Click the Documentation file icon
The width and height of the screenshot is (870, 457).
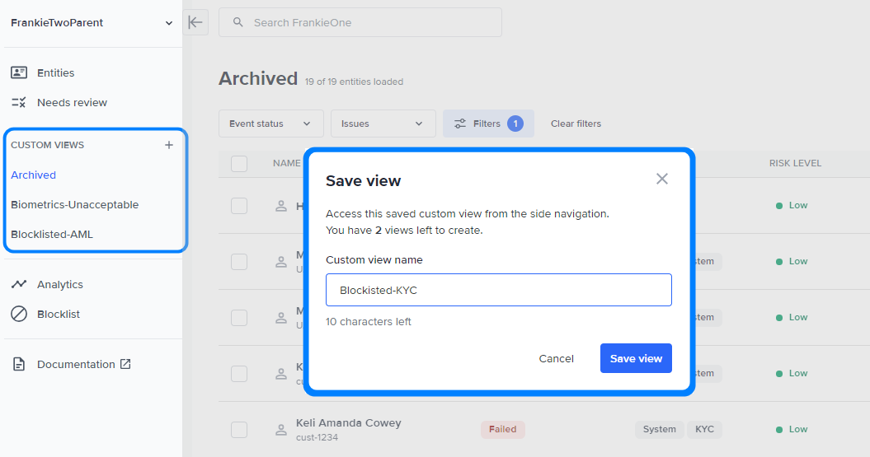point(19,364)
